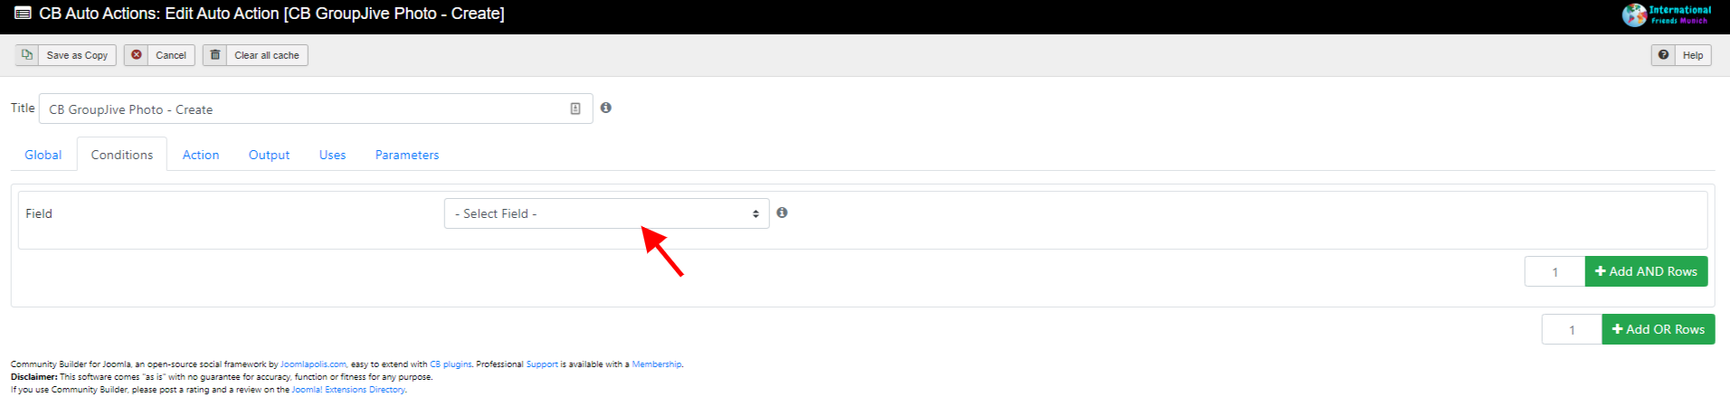Click the info icon beside Title field

click(606, 108)
